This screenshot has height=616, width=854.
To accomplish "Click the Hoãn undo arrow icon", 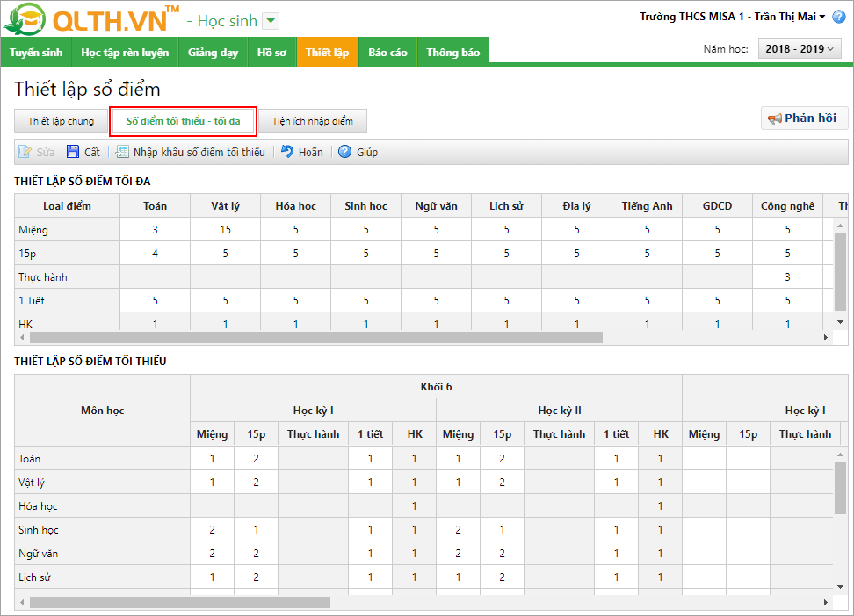I will point(287,152).
